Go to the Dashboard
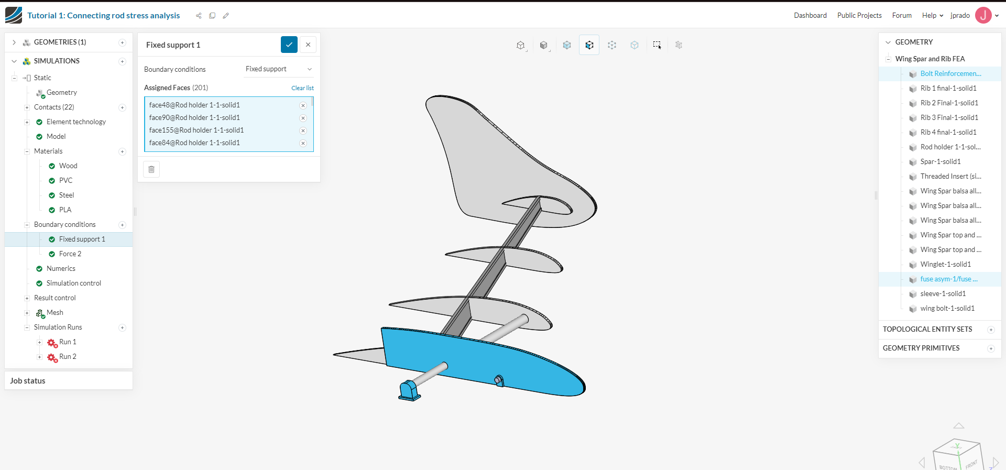This screenshot has width=1006, height=470. tap(810, 15)
